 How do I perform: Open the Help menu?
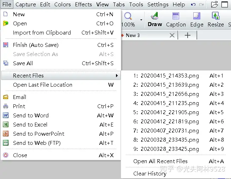pyautogui.click(x=179, y=5)
